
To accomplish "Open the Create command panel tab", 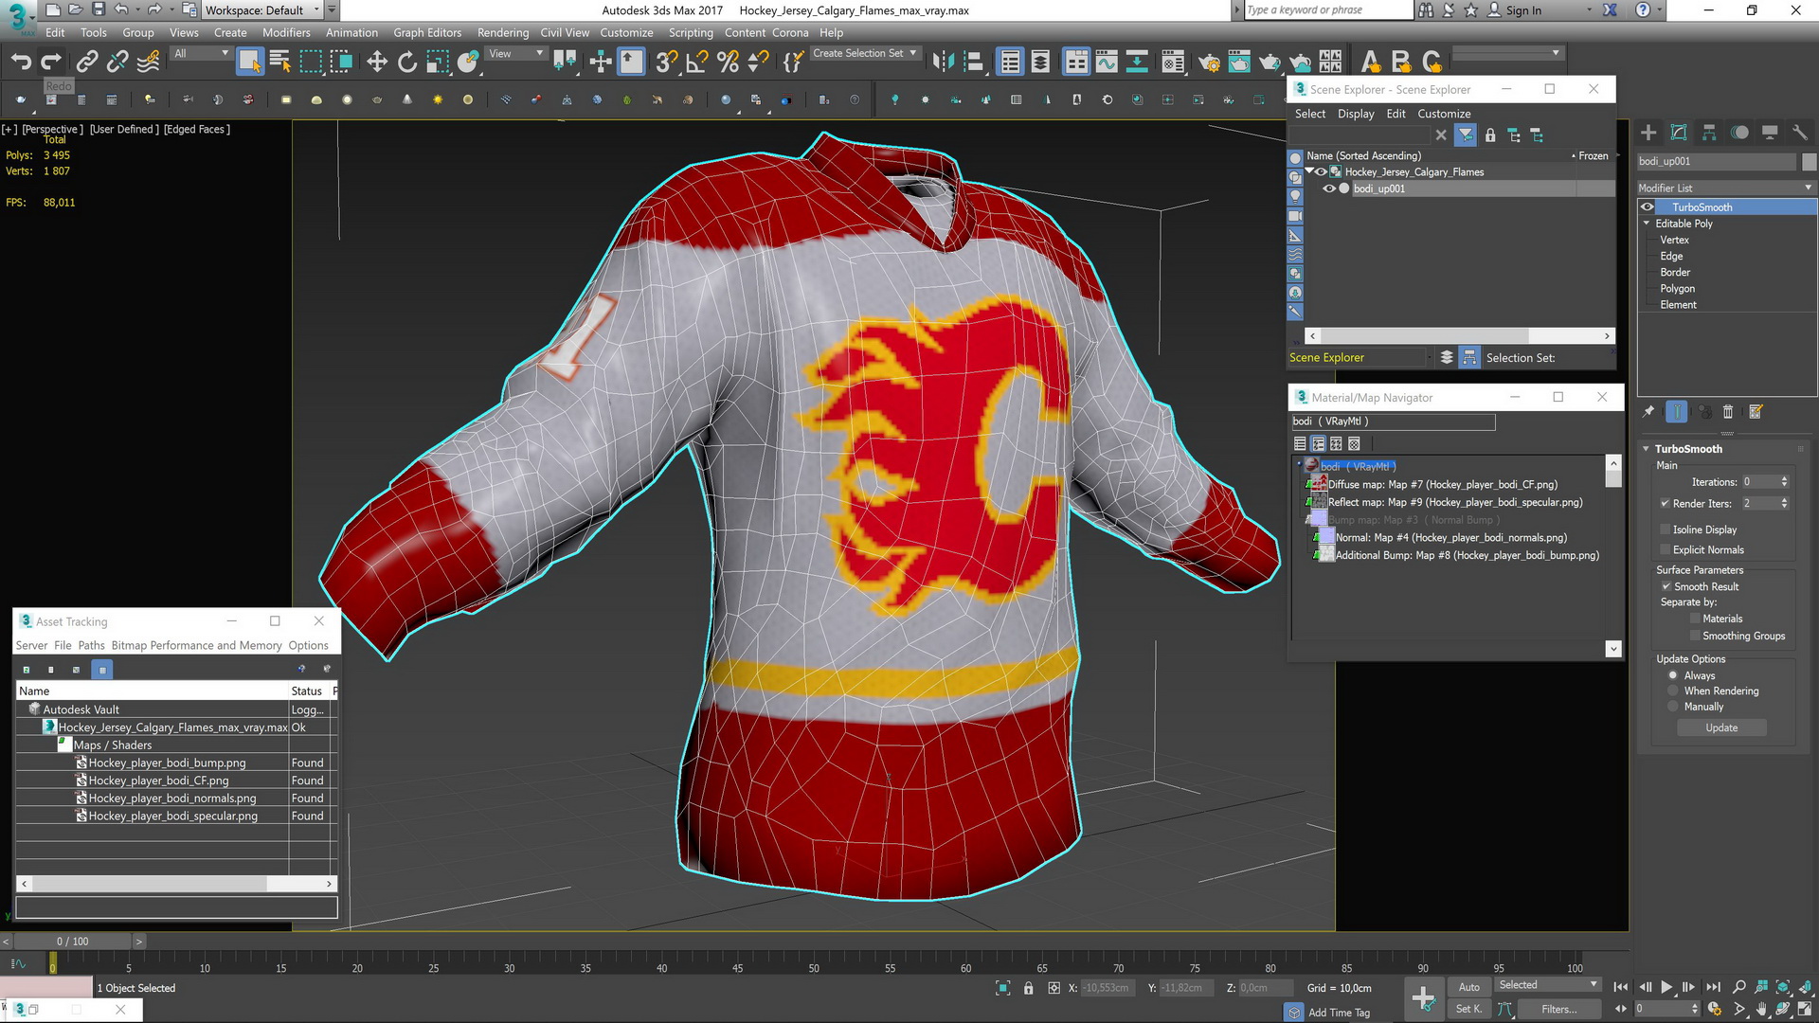I will (1648, 133).
